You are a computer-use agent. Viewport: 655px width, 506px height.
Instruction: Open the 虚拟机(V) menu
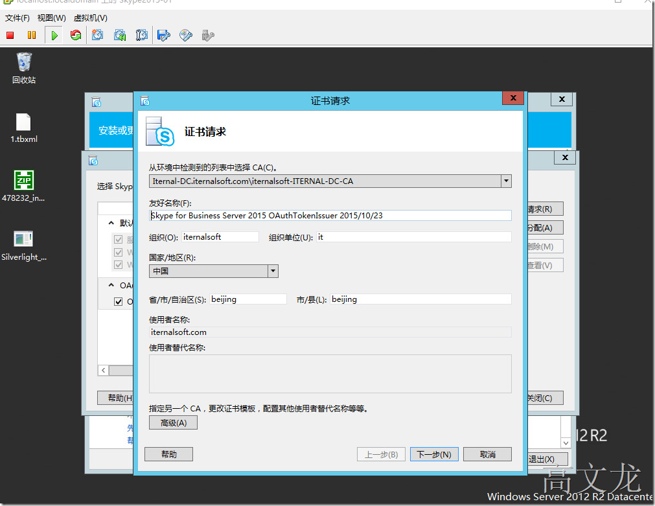91,18
